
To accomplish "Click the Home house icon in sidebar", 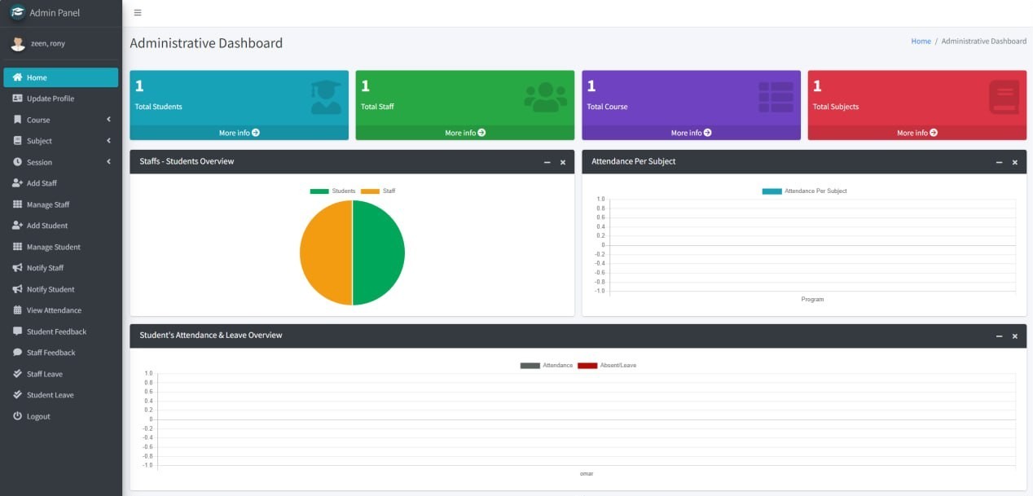I will pyautogui.click(x=17, y=77).
